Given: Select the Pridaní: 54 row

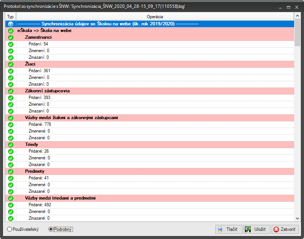Looking at the screenshot, I should point(150,44).
